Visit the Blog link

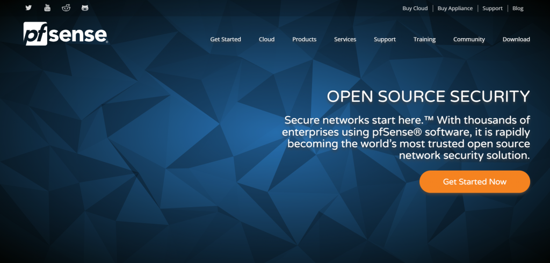pyautogui.click(x=518, y=9)
